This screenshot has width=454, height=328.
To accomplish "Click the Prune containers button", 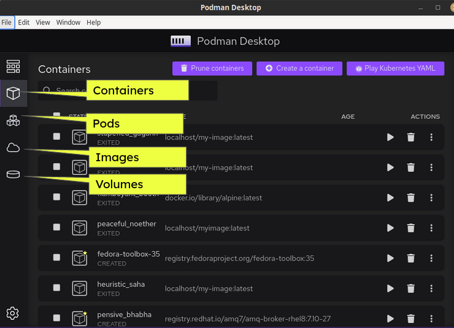I will point(212,68).
